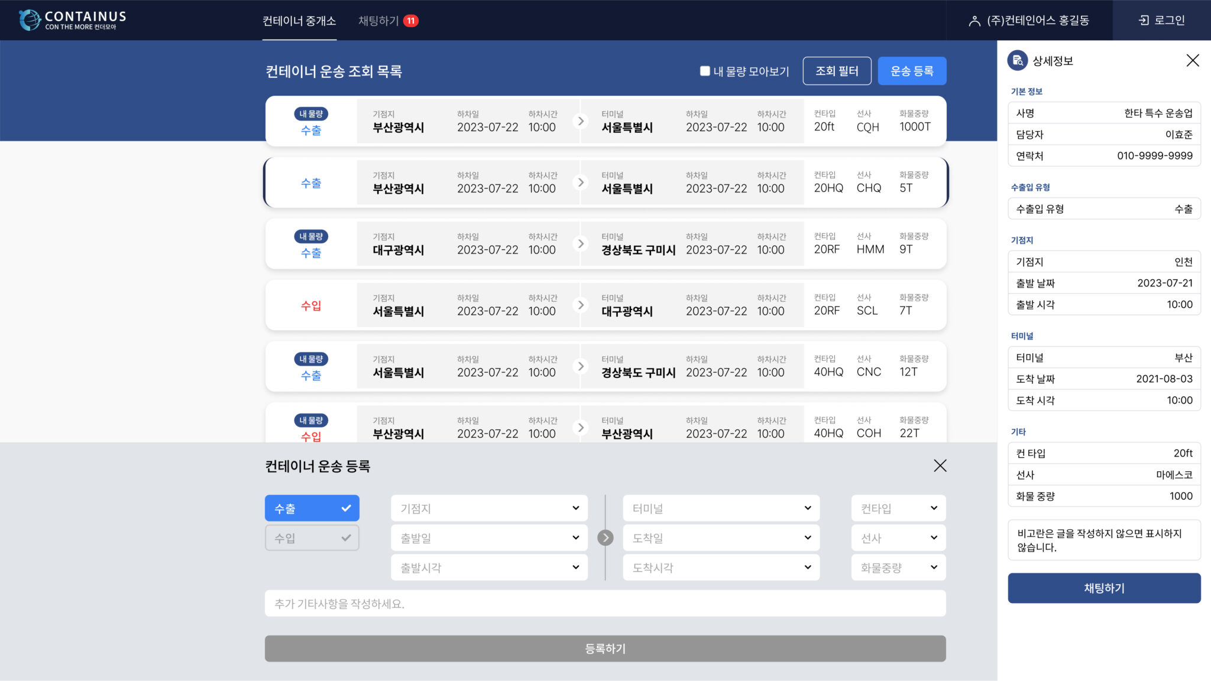This screenshot has width=1211, height=681.
Task: Click the red chat notification badge 11
Action: 410,21
